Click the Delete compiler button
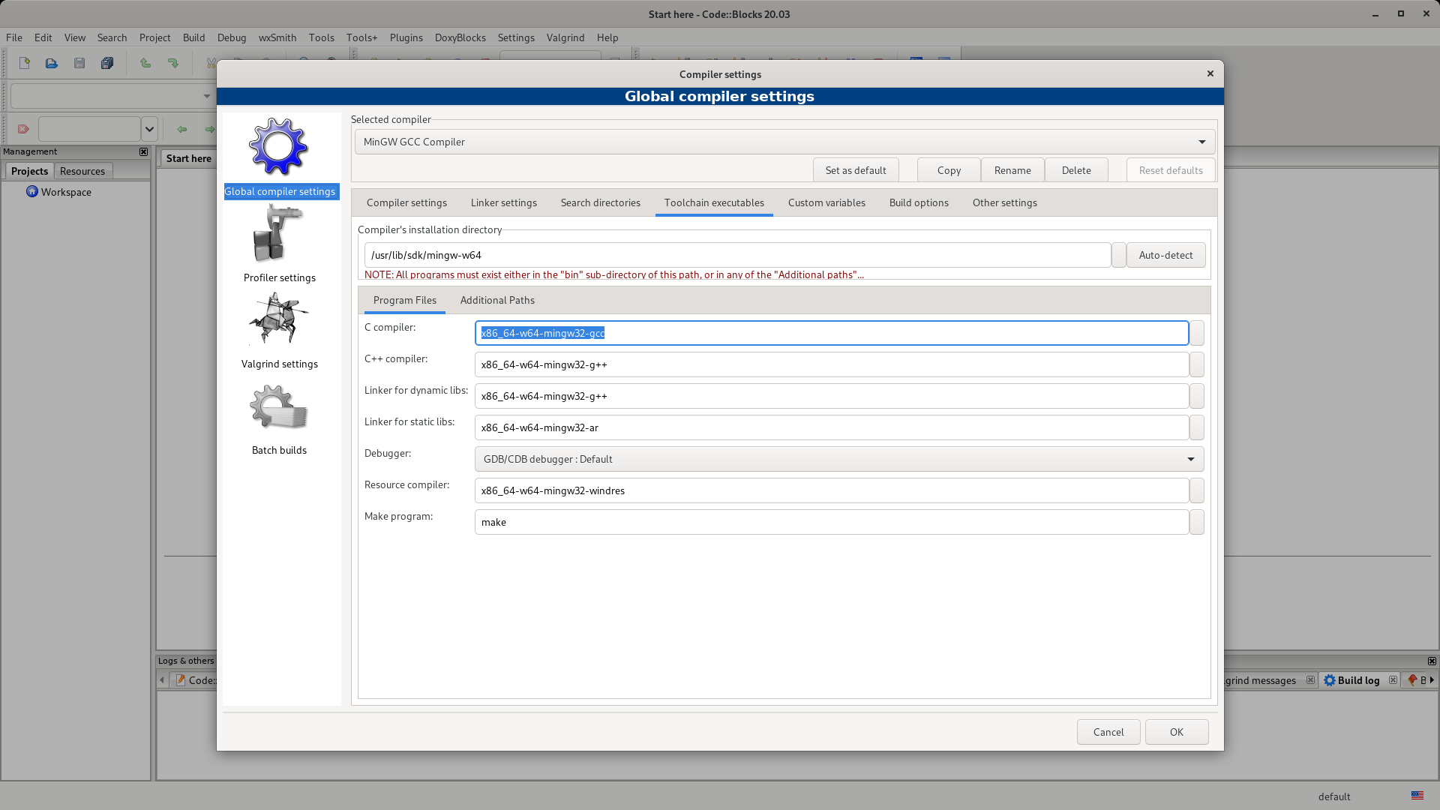 click(x=1076, y=170)
